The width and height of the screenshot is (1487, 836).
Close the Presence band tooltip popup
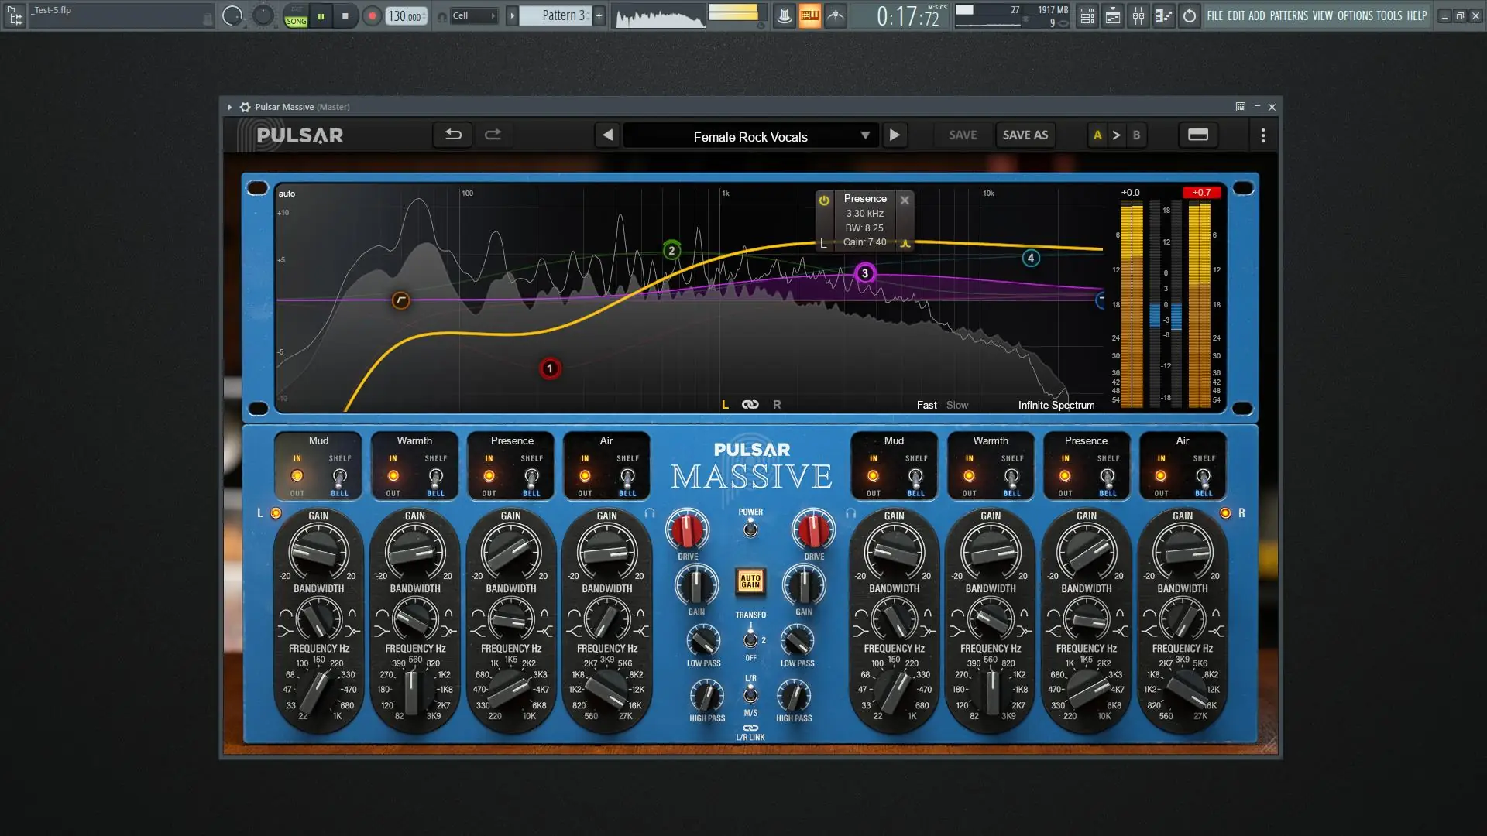pyautogui.click(x=904, y=200)
